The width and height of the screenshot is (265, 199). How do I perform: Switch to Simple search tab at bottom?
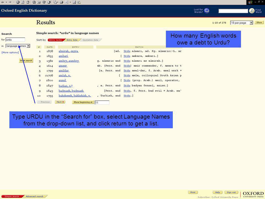click(12, 197)
